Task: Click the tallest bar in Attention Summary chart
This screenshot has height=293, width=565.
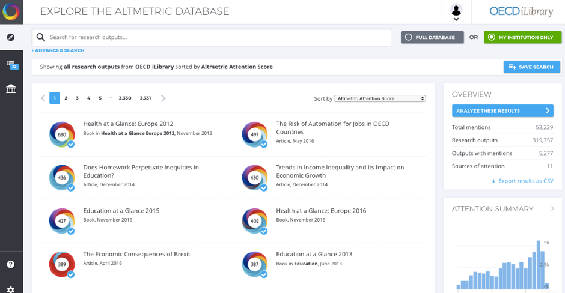Action: pyautogui.click(x=539, y=265)
